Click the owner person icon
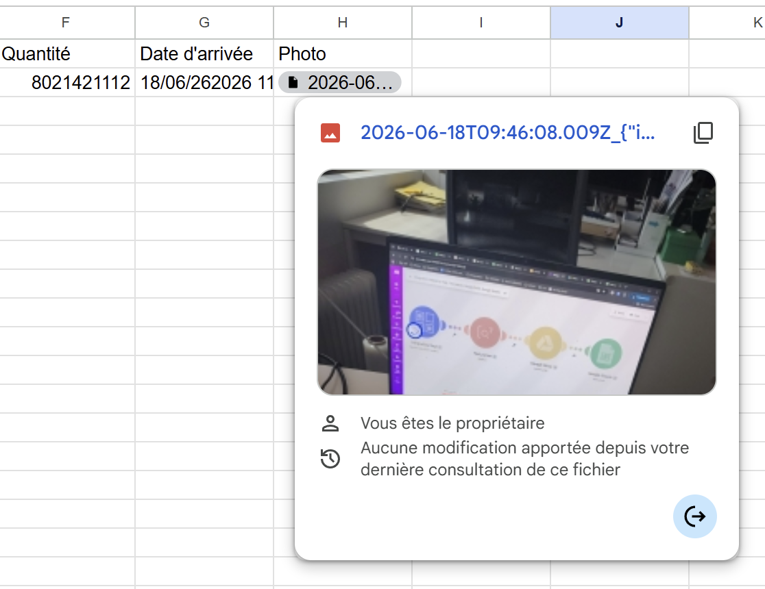 pyautogui.click(x=330, y=423)
